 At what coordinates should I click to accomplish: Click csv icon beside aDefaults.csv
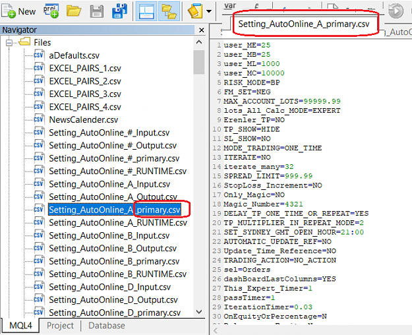39,55
